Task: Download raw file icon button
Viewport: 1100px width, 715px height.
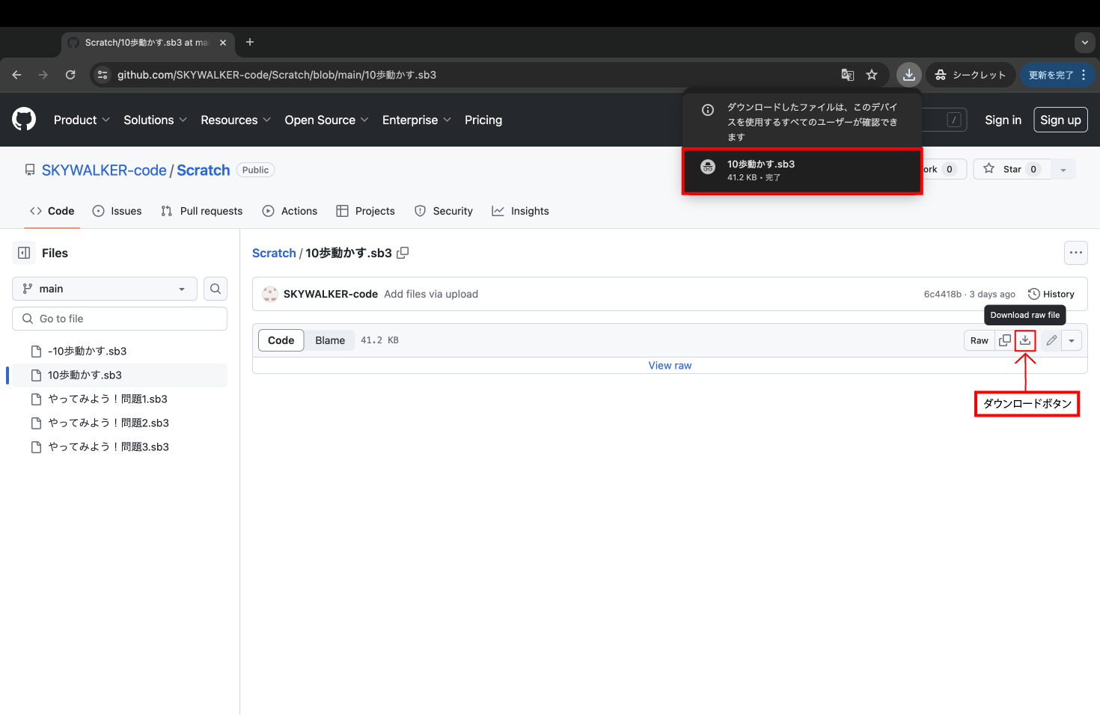Action: [x=1025, y=340]
